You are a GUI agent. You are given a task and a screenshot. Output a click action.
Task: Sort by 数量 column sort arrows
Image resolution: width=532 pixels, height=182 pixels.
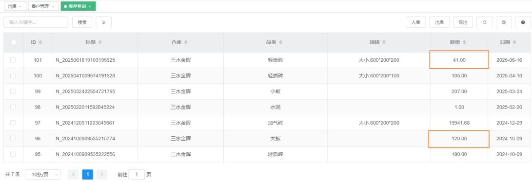(464, 42)
